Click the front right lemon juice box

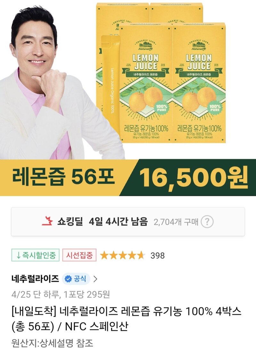click(199, 83)
